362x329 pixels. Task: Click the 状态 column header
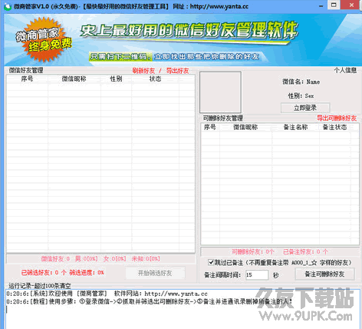tap(155, 79)
